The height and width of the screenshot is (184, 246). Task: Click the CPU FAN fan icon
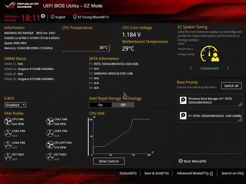tap(8, 121)
